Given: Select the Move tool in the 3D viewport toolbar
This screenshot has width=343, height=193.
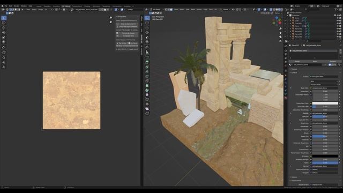Looking at the screenshot, I should coord(147,27).
